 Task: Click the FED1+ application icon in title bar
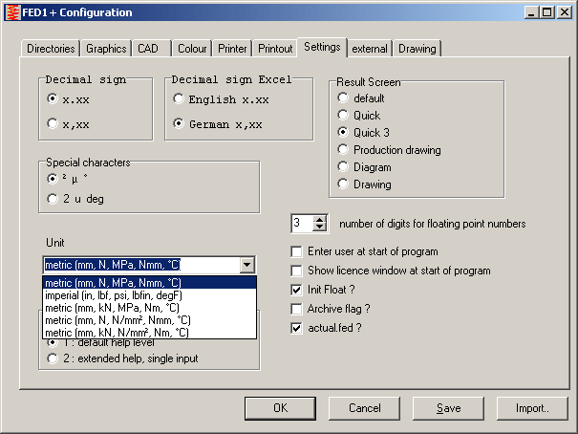(x=11, y=12)
